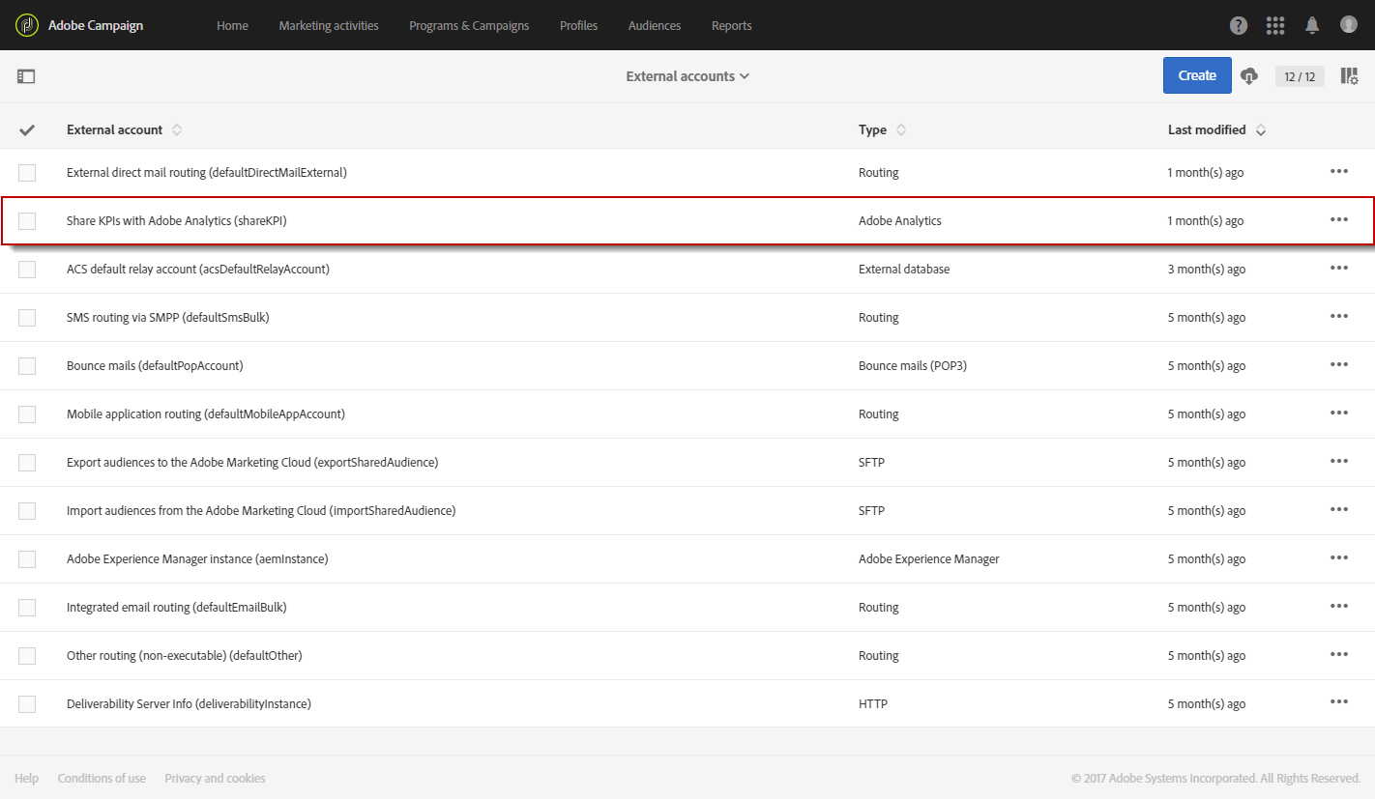Image resolution: width=1375 pixels, height=799 pixels.
Task: Click the cloud download icon
Action: [1249, 76]
